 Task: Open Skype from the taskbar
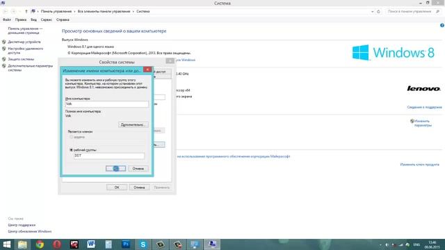[143, 244]
